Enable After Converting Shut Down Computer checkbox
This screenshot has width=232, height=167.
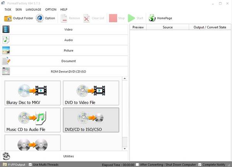137,164
